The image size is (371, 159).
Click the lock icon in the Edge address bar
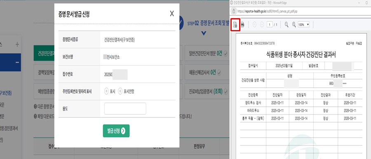click(x=234, y=11)
